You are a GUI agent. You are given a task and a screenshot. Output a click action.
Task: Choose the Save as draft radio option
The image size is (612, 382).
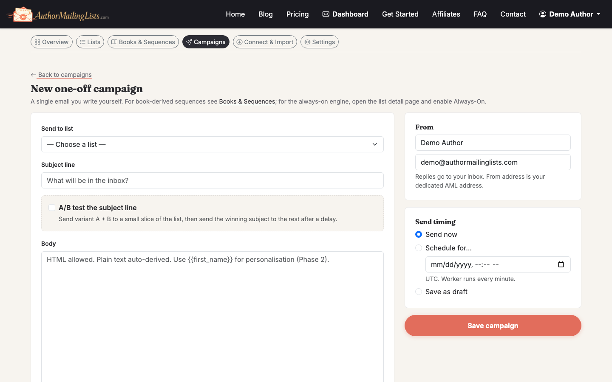(419, 292)
